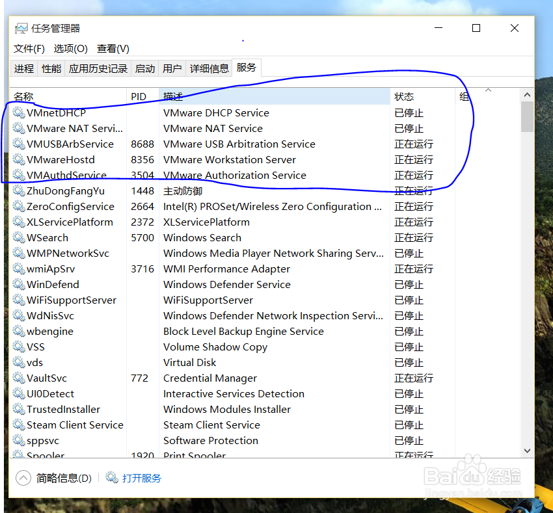
Task: Click the gear icon beside ZhuDongFangYu
Action: pyautogui.click(x=19, y=191)
